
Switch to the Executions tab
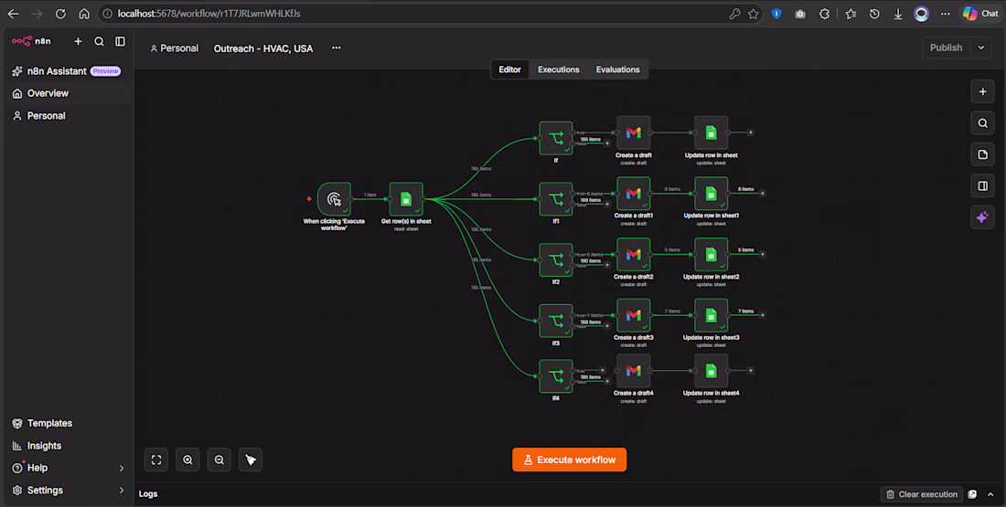coord(558,69)
